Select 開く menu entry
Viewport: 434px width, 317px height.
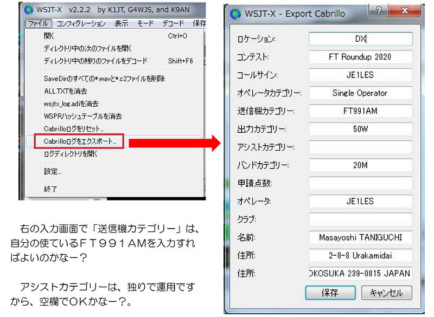point(114,36)
